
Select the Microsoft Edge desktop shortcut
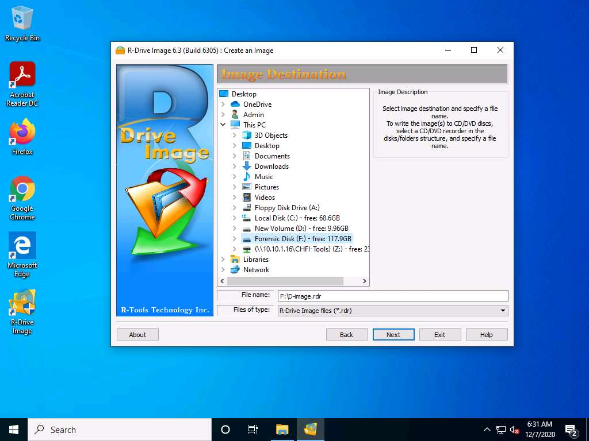pos(22,254)
